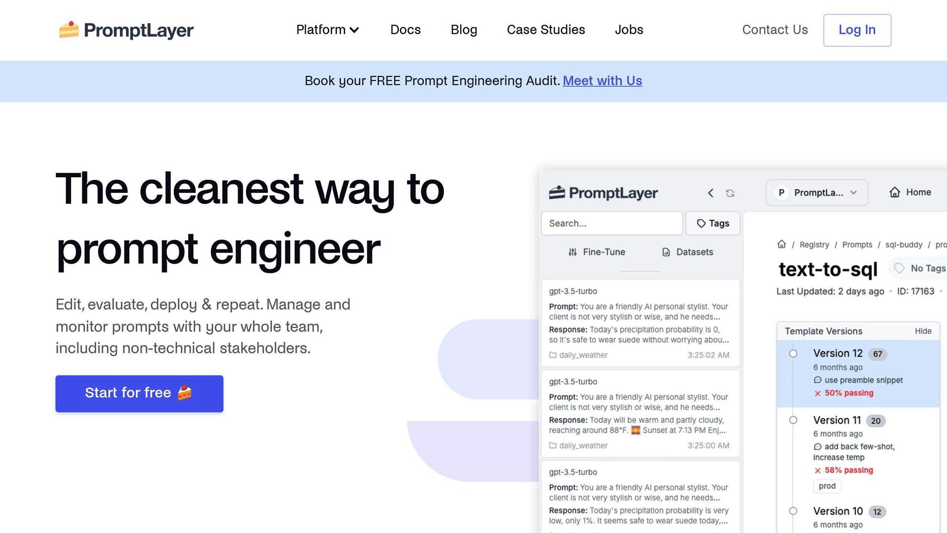Expand the Platform dropdown menu
This screenshot has width=947, height=533.
[x=327, y=30]
